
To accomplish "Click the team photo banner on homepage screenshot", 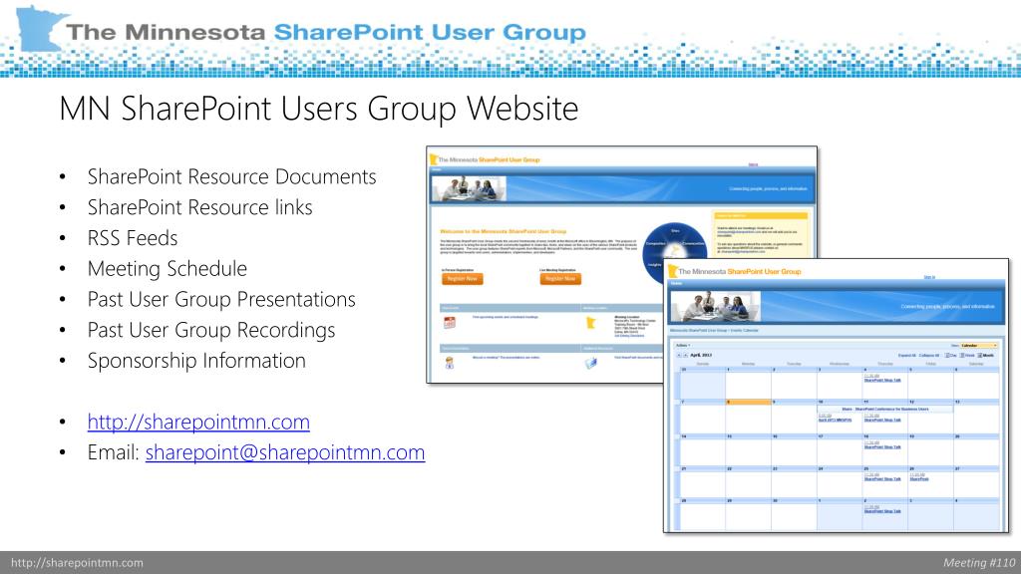I will 469,188.
